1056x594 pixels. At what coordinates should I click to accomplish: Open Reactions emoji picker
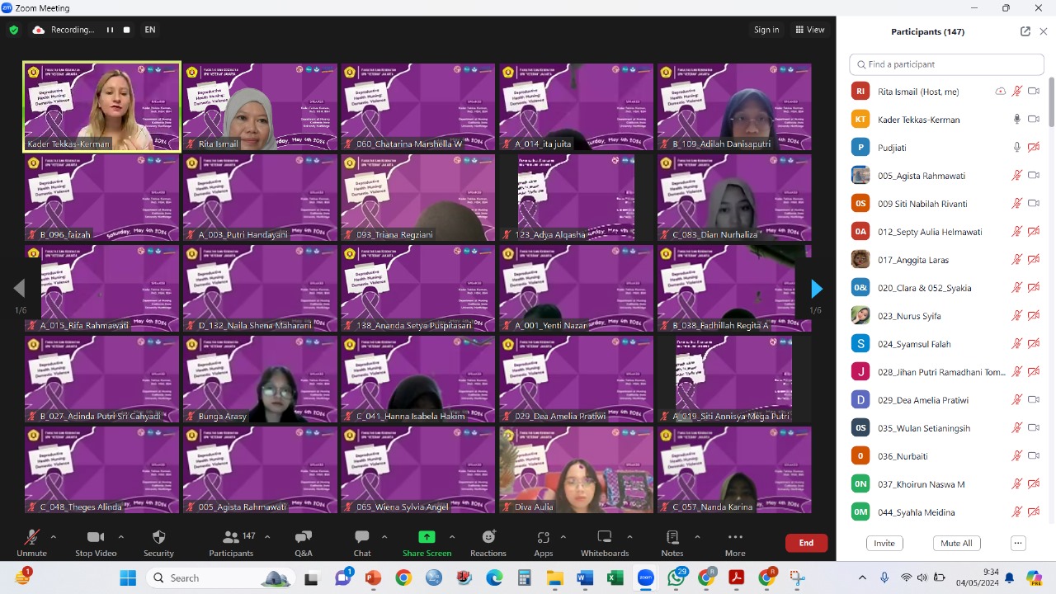(488, 538)
